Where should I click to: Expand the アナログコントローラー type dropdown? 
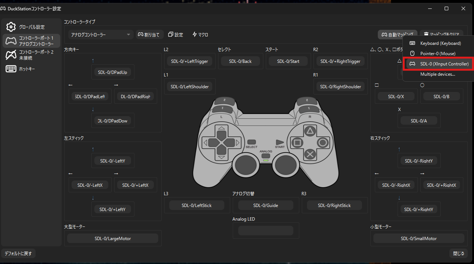(100, 35)
